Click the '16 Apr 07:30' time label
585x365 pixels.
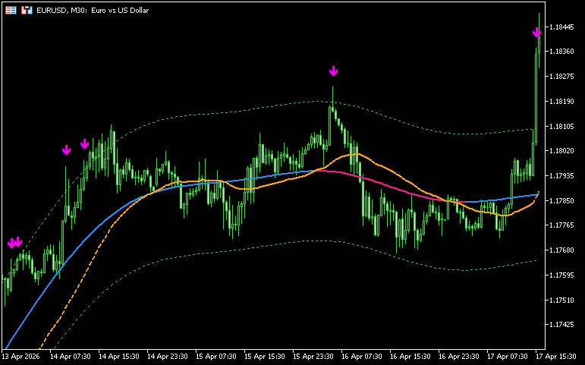tap(361, 357)
